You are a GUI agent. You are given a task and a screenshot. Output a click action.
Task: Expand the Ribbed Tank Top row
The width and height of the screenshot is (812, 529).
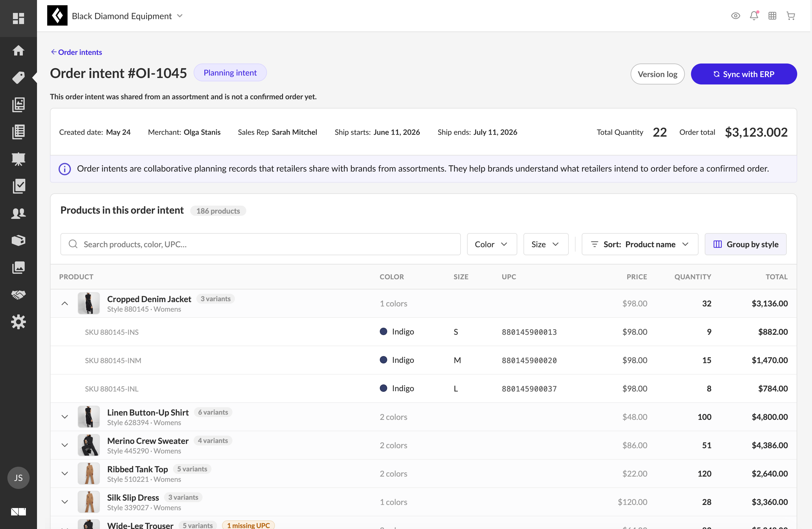[64, 474]
